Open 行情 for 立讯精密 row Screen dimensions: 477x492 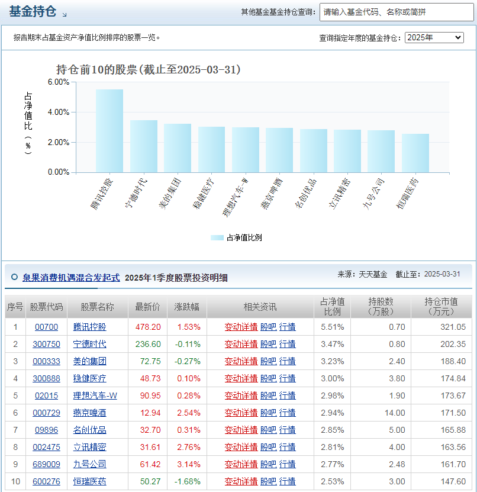click(x=287, y=447)
